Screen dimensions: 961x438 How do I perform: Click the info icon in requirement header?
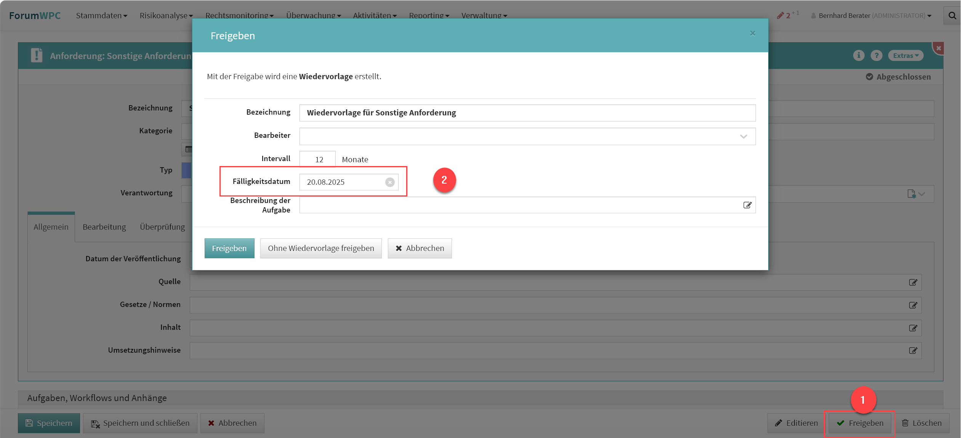tap(858, 56)
